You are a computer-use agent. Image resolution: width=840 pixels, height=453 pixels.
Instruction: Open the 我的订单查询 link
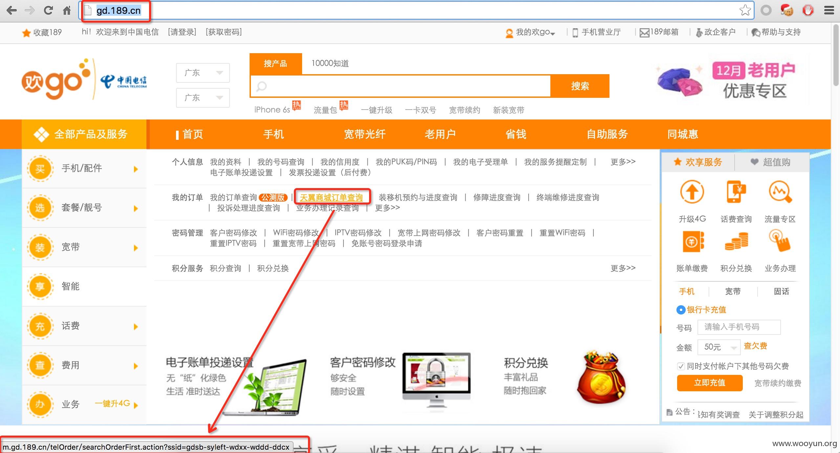click(x=233, y=198)
